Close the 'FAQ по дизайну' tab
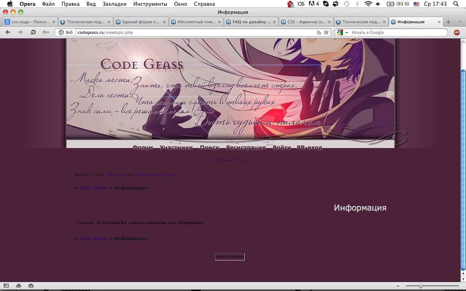This screenshot has width=466, height=291. tap(274, 22)
